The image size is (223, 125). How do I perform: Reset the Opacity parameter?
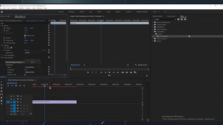49,50
